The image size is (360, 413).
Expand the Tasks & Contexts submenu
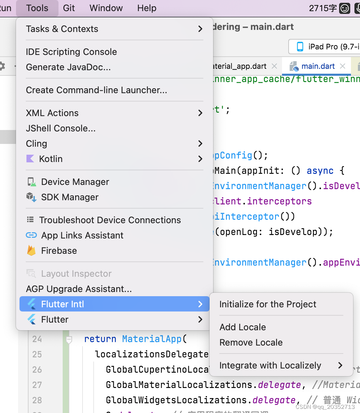(x=62, y=29)
